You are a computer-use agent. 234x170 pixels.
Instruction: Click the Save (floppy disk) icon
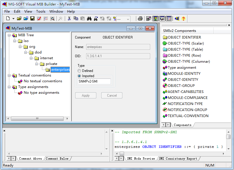[32, 19]
